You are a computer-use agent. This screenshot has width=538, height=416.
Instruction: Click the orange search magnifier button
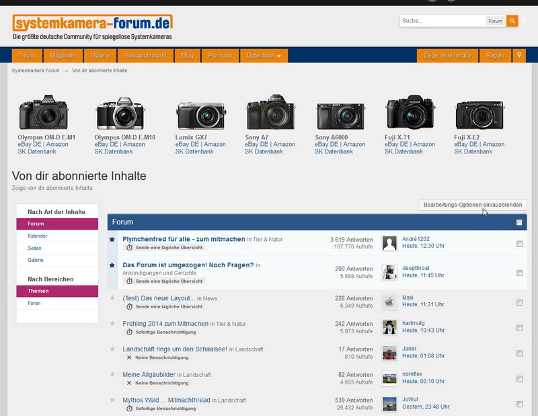point(512,21)
